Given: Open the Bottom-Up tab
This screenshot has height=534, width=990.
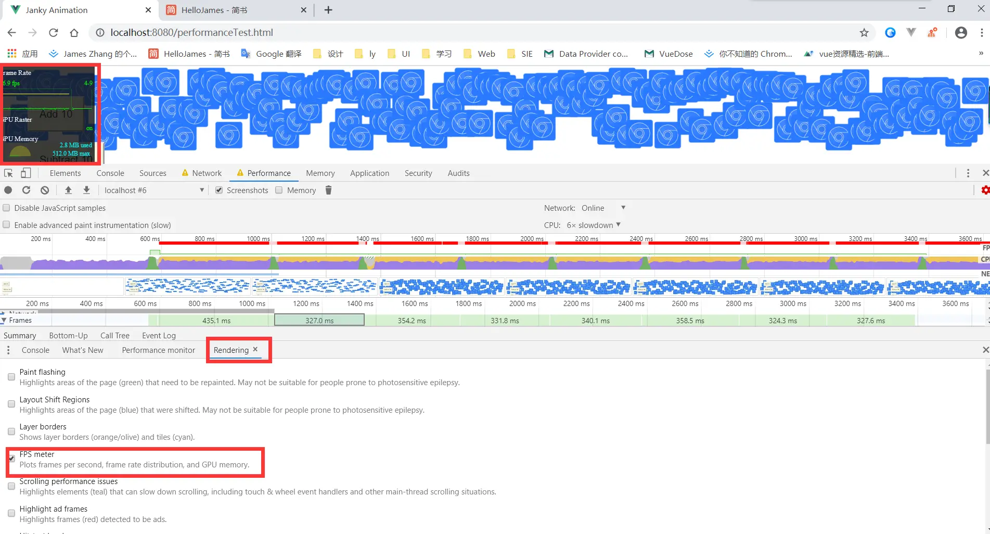Looking at the screenshot, I should point(68,336).
